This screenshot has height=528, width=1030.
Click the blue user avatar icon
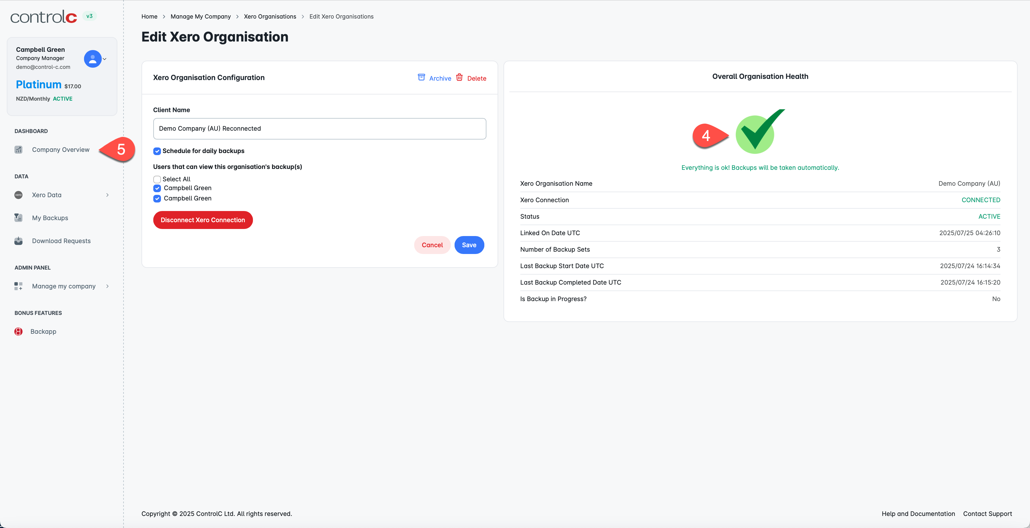coord(92,59)
